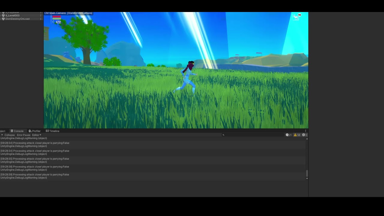Open the Editor dropdown in Console
Screen dimensions: 384x216
(37, 135)
